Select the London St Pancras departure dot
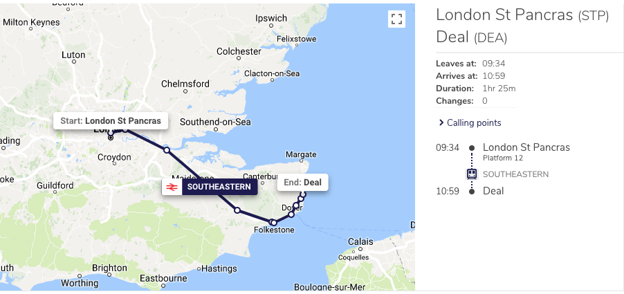The image size is (624, 294). 472,148
